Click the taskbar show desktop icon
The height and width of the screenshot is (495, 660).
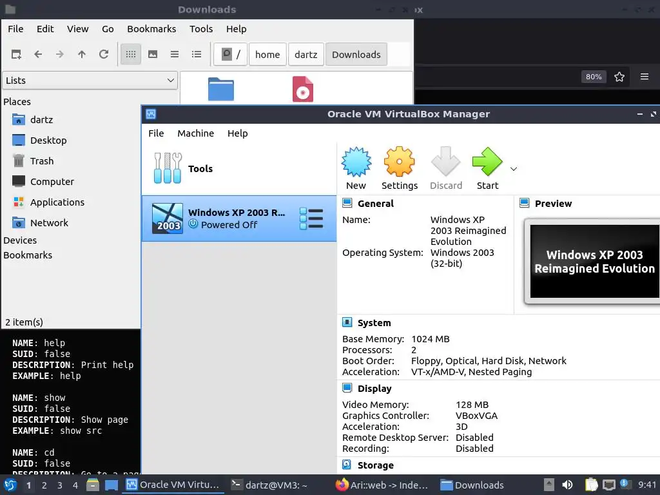coord(112,485)
